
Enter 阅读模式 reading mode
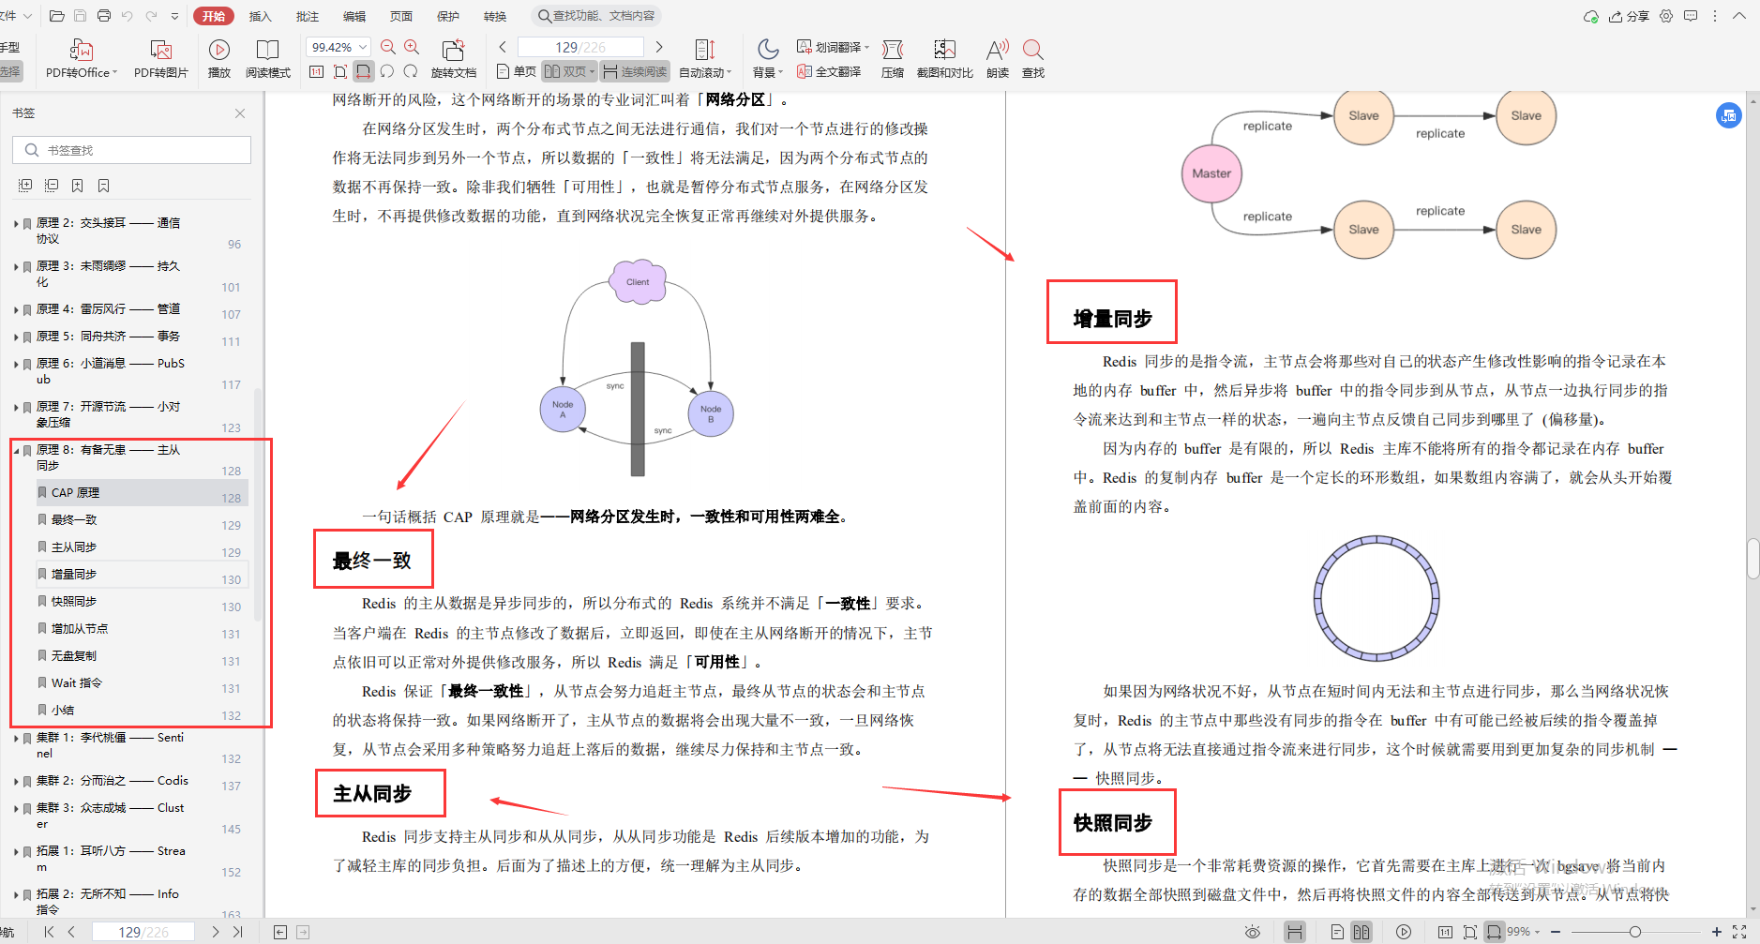point(269,56)
